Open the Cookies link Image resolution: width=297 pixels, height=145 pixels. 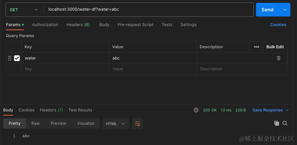tap(278, 25)
